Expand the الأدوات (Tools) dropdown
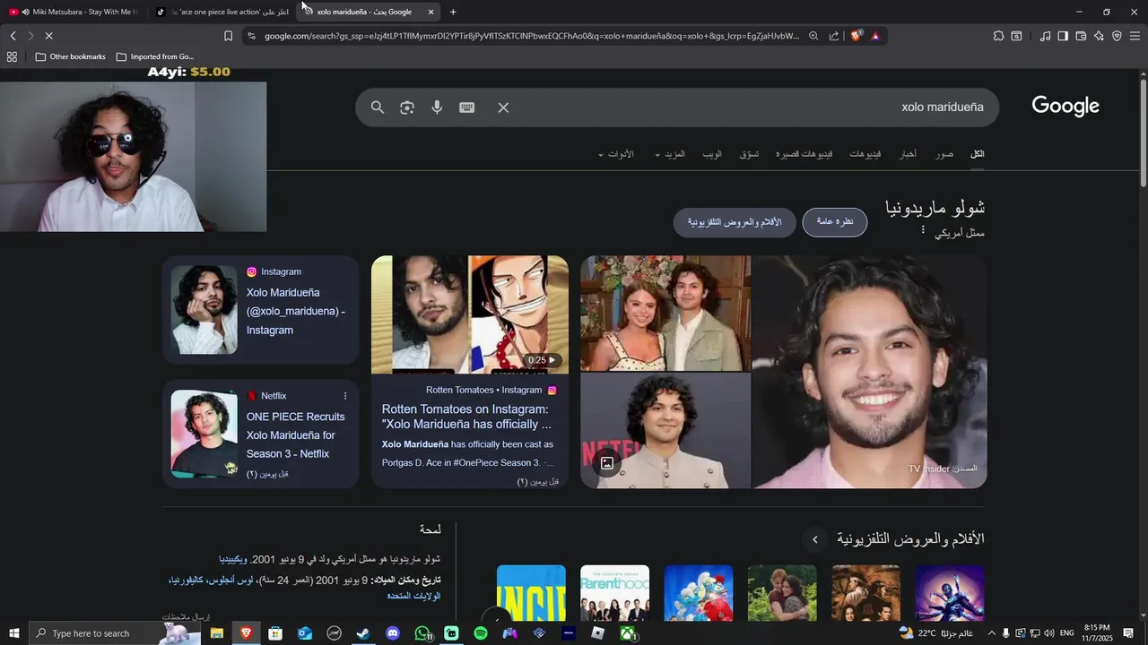This screenshot has height=645, width=1148. click(x=616, y=154)
